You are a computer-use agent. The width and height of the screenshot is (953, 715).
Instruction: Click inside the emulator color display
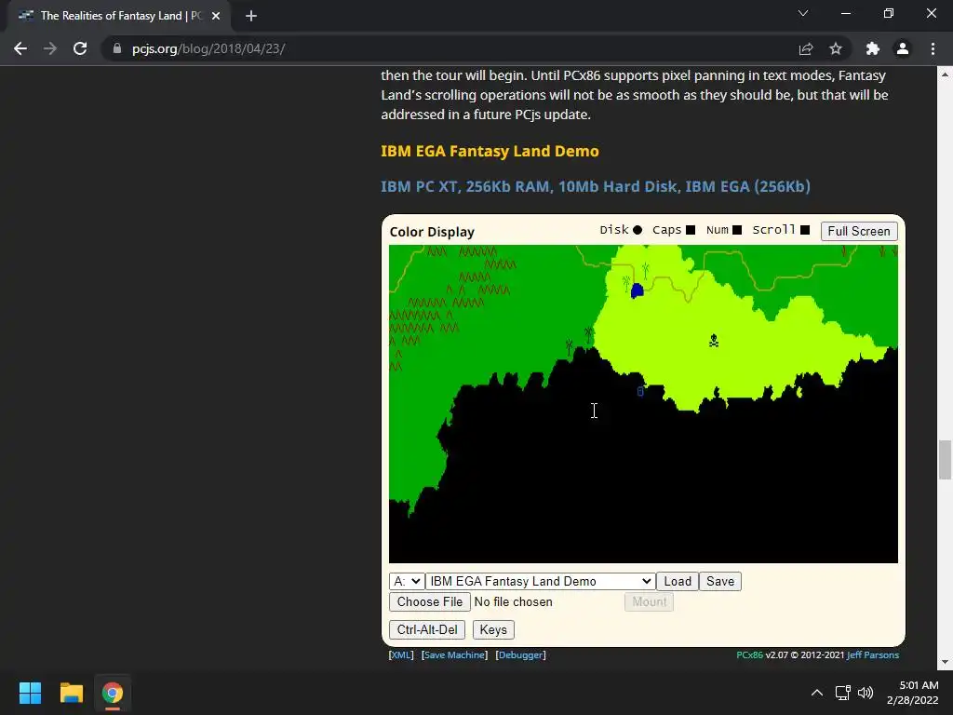(x=643, y=404)
